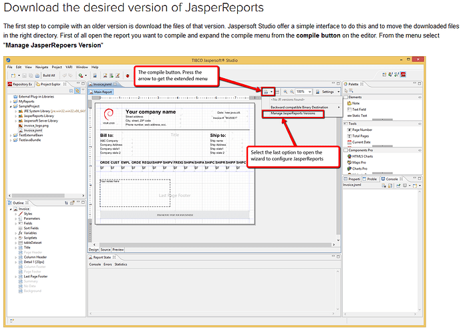The image size is (461, 332).
Task: Click the Build All toolbar button
Action: 49,75
